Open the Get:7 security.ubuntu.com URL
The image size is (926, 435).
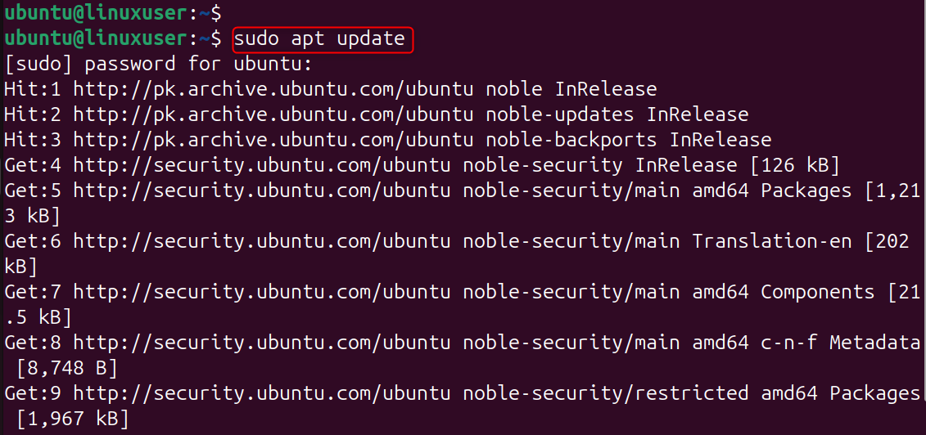pyautogui.click(x=261, y=292)
